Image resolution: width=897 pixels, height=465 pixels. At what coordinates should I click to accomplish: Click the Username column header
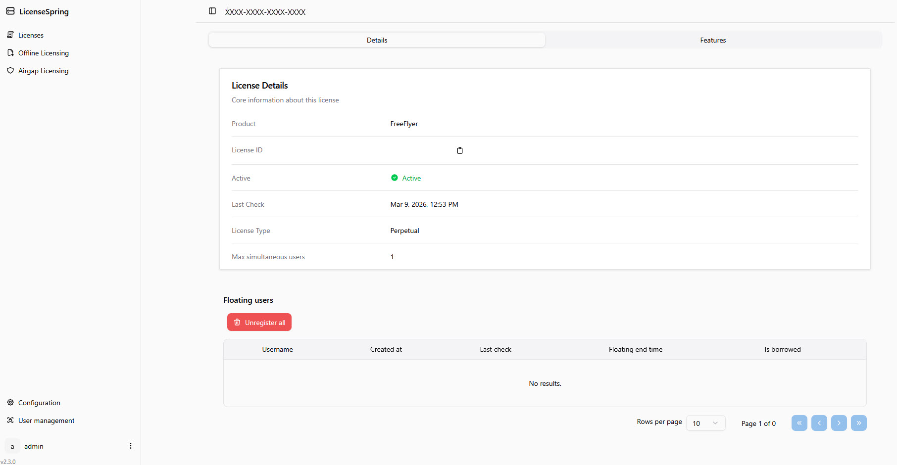(277, 349)
